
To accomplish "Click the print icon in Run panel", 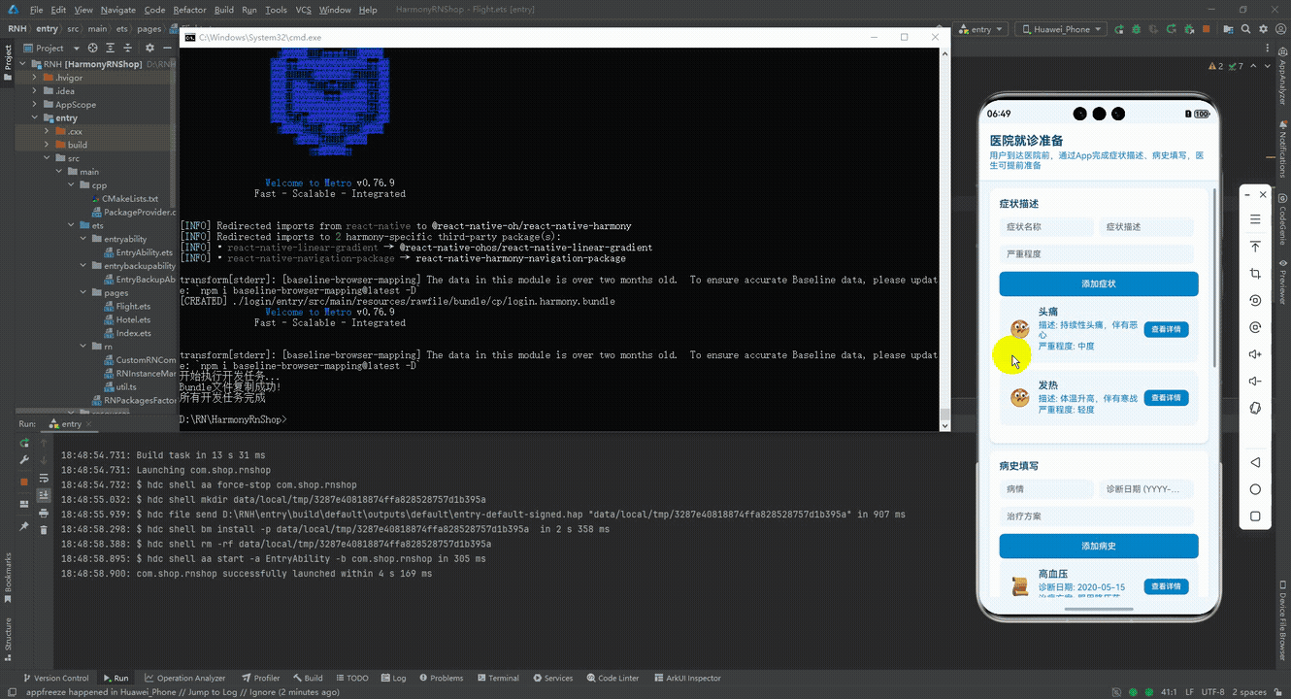I will [44, 513].
